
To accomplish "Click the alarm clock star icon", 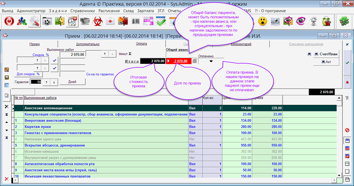I will click(x=327, y=21).
